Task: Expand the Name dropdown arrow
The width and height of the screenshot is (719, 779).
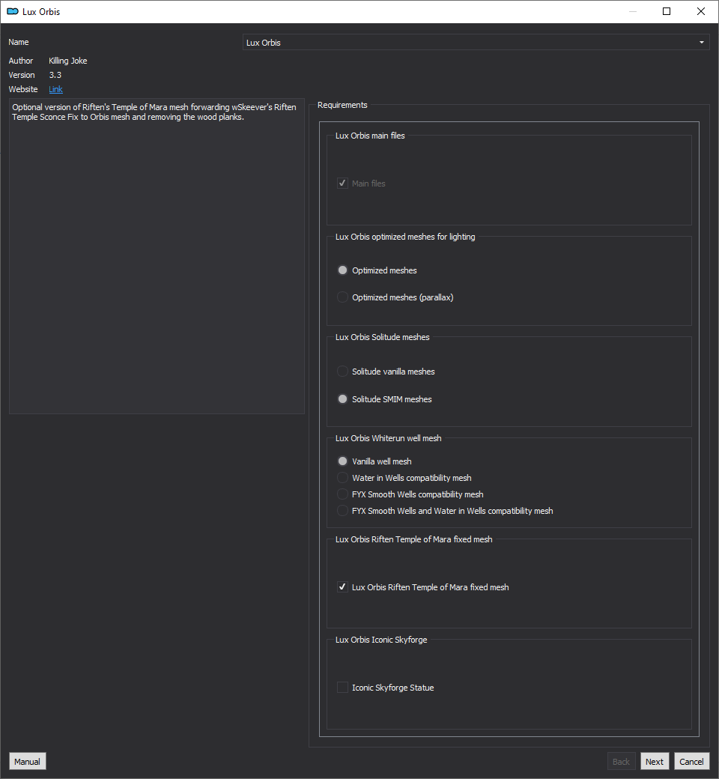Action: pos(701,42)
